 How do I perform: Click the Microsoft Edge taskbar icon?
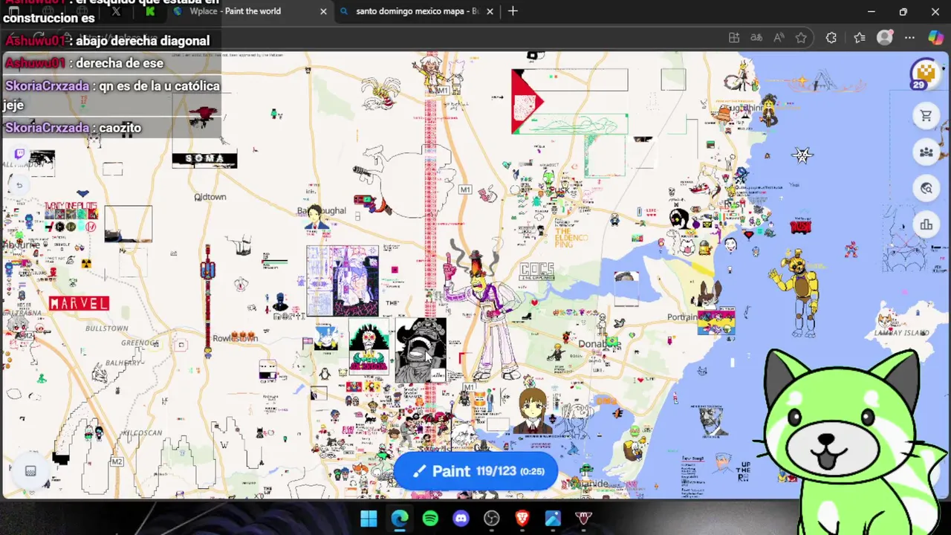point(400,518)
